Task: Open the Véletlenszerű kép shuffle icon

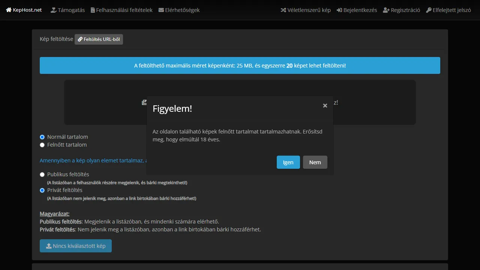Action: (283, 10)
